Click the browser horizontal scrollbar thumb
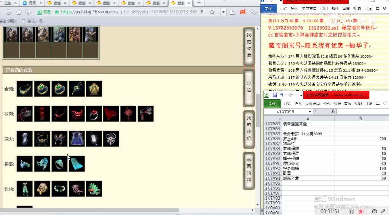This screenshot has width=389, height=215. (90, 210)
